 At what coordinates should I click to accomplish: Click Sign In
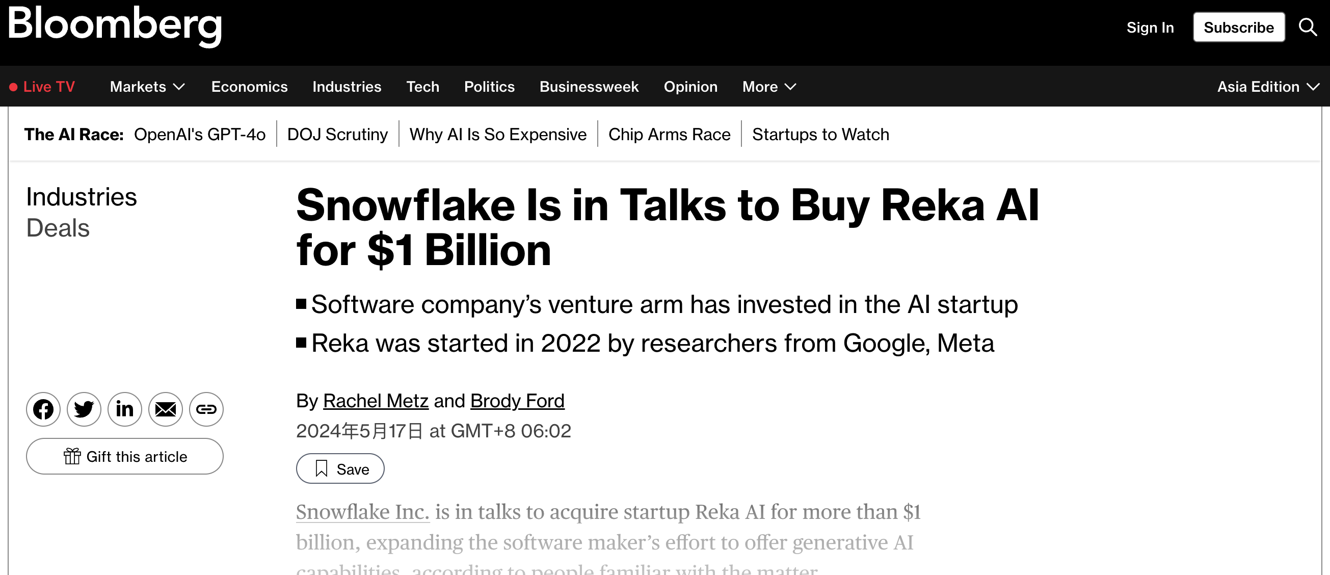pyautogui.click(x=1150, y=28)
